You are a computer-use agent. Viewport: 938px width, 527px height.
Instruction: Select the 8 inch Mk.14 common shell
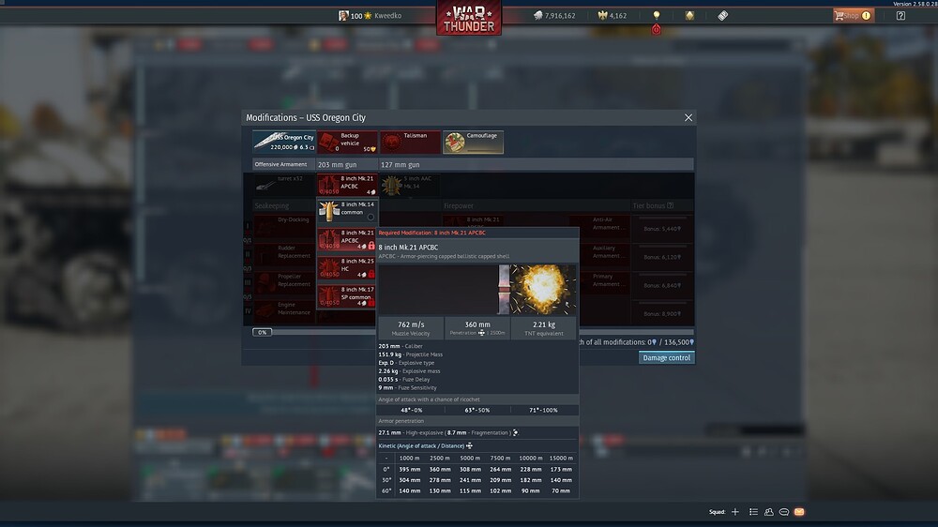[x=348, y=211]
